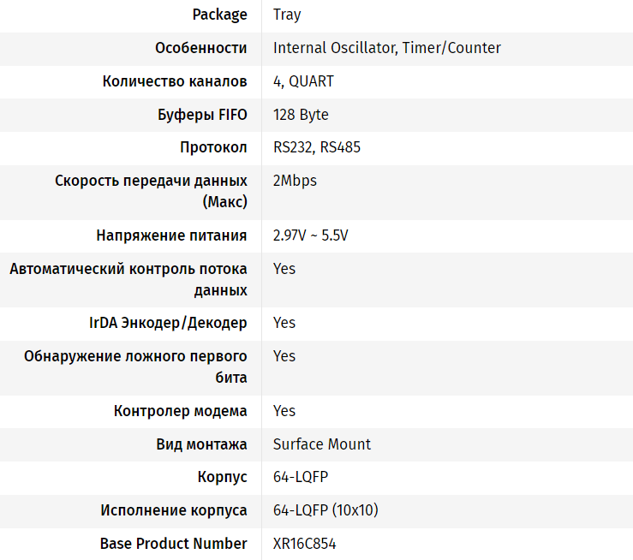Click the Буферы FIFO label
This screenshot has height=560, width=633.
pyautogui.click(x=203, y=115)
